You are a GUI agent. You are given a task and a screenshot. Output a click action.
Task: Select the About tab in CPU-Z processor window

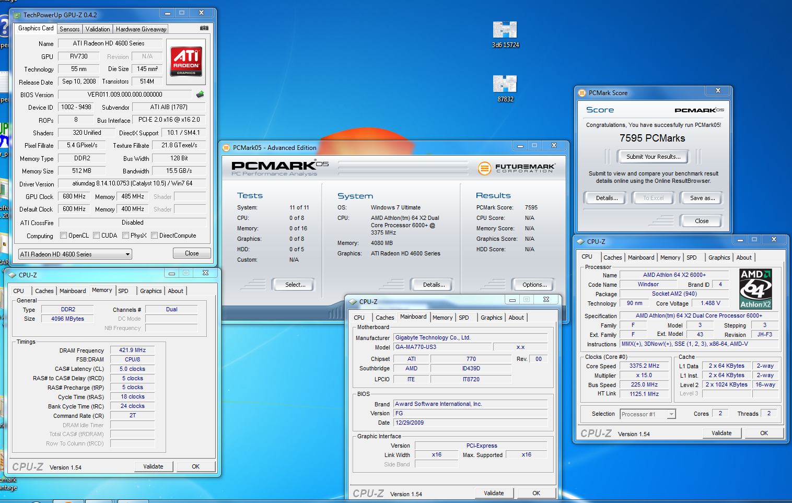[744, 258]
